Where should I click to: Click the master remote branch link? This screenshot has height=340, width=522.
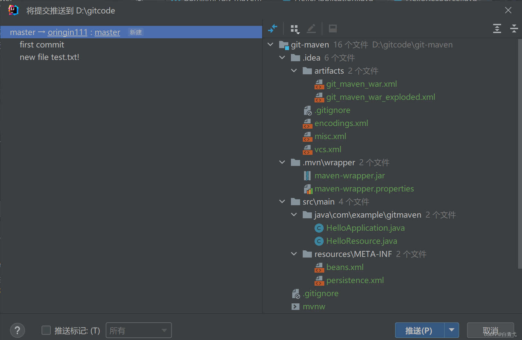(x=107, y=32)
